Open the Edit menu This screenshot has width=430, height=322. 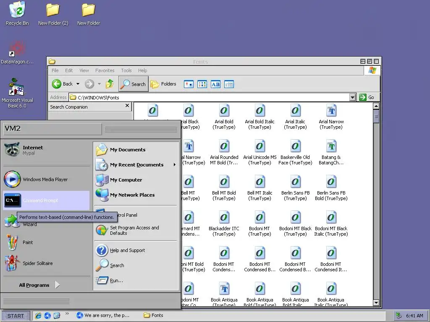coord(69,70)
